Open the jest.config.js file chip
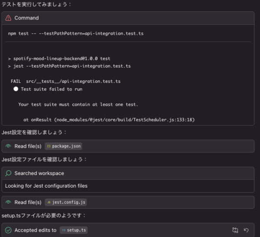Image resolution: width=260 pixels, height=237 pixels. (66, 202)
